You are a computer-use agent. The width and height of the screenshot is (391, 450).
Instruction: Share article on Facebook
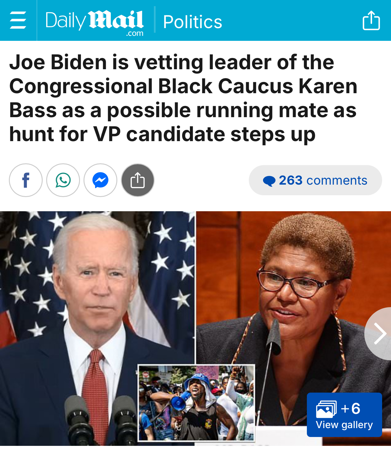[26, 180]
